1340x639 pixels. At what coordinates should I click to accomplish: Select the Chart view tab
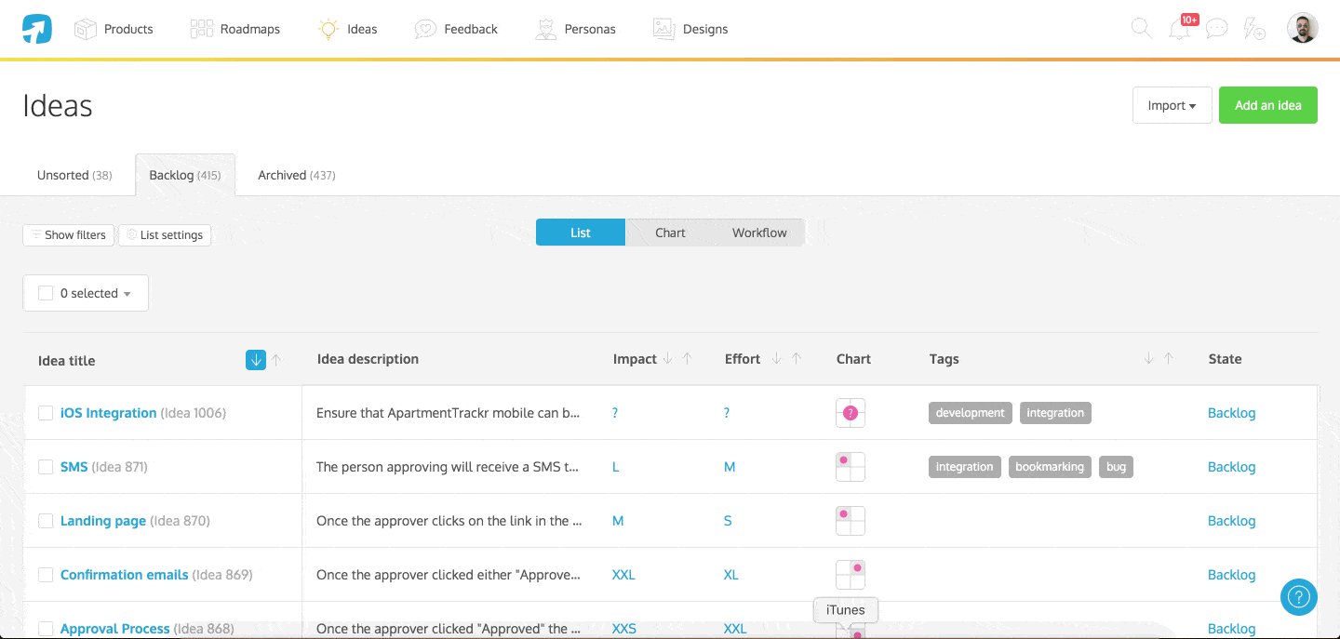pos(669,232)
